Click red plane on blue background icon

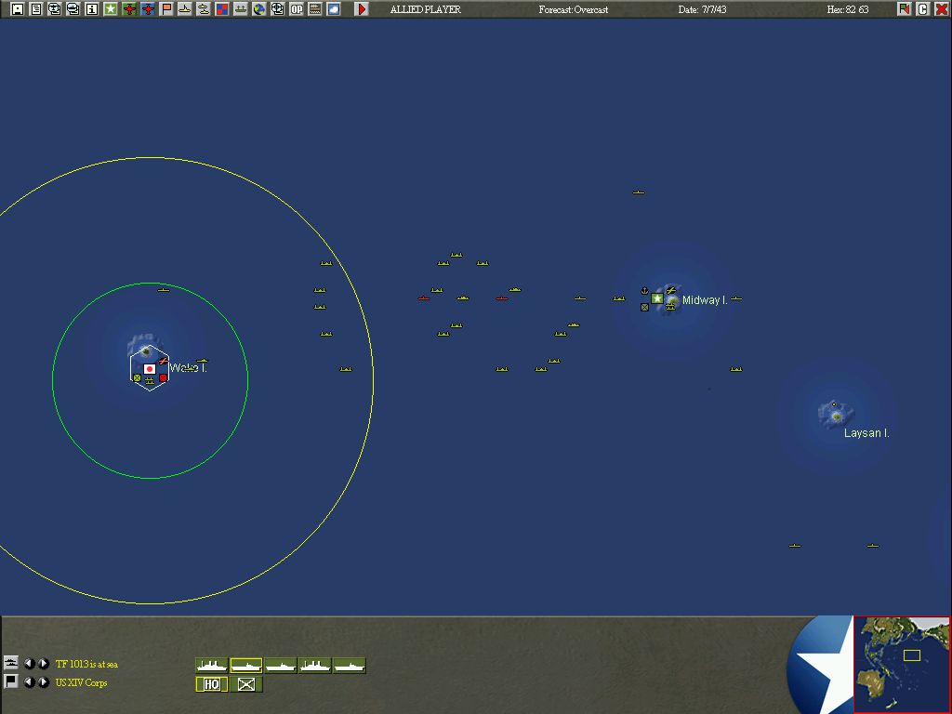click(148, 9)
